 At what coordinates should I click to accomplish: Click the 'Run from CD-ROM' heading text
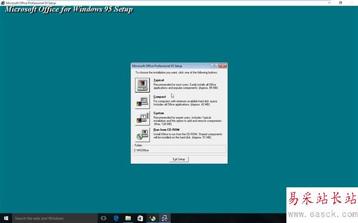point(166,130)
